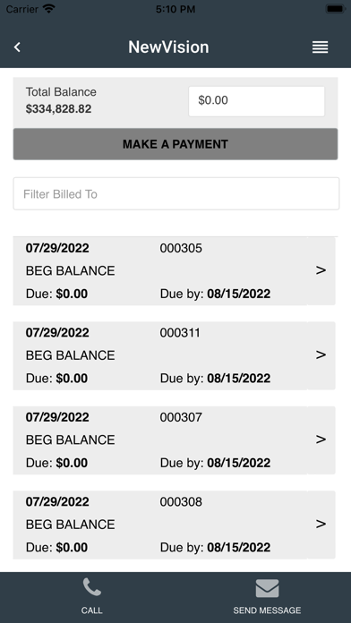Click the MAKE A PAYMENT button
This screenshot has width=351, height=623.
coord(175,144)
